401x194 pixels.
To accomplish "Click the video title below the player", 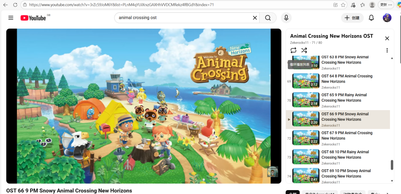I will [x=69, y=191].
